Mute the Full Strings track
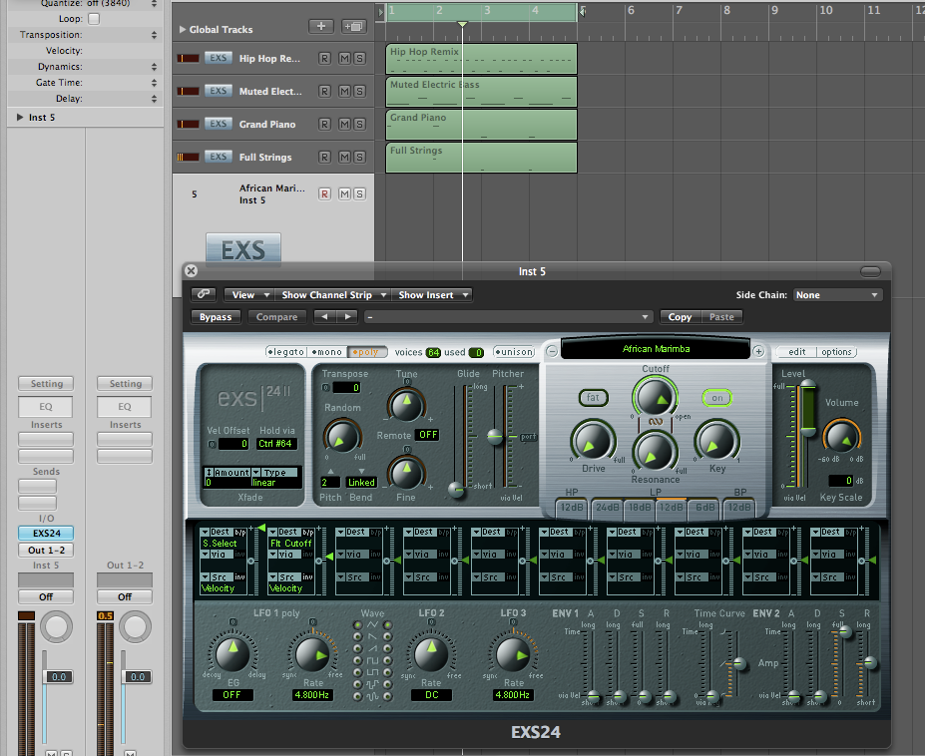Viewport: 925px width, 756px height. pyautogui.click(x=344, y=158)
